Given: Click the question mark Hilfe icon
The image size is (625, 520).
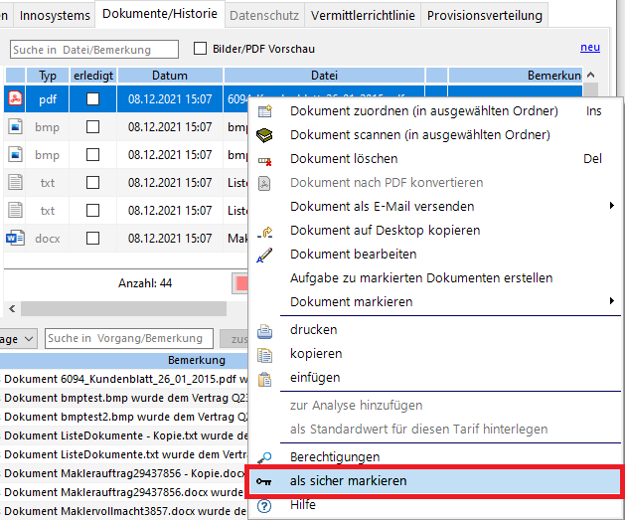Looking at the screenshot, I should [264, 505].
